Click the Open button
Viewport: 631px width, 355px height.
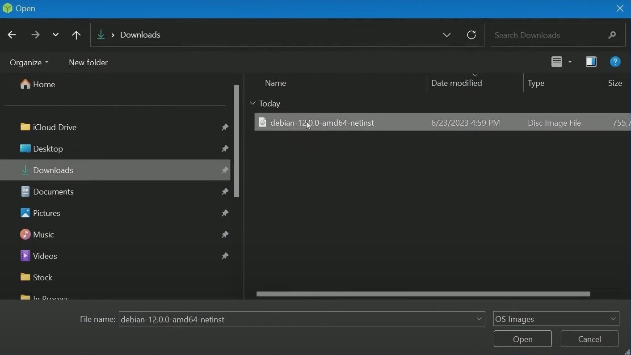tap(522, 339)
